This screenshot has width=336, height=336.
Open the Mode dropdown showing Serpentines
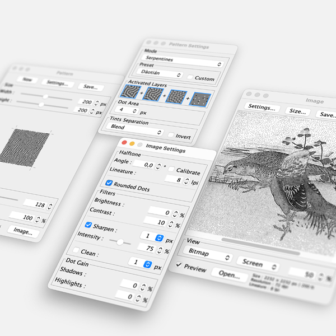pos(183,61)
